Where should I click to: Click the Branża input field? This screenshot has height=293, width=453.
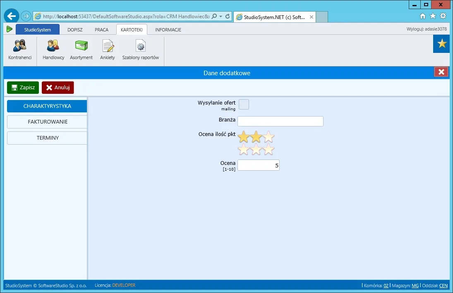pyautogui.click(x=280, y=121)
